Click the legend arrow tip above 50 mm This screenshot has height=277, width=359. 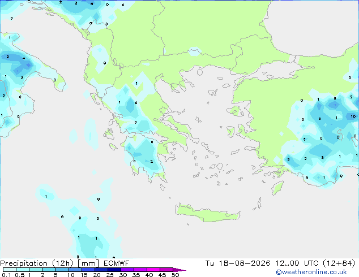click(179, 270)
